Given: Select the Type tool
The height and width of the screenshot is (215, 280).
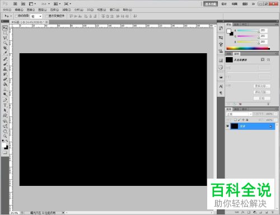Looking at the screenshot, I should pyautogui.click(x=5, y=105).
